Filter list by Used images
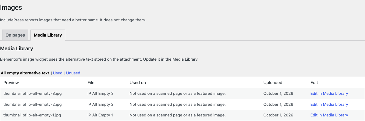This screenshot has width=365, height=121. 58,73
